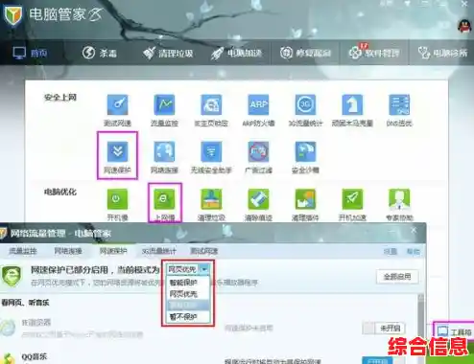Open the 网页优先 mode dropdown arrow
Image resolution: width=474 pixels, height=364 pixels.
(x=204, y=269)
